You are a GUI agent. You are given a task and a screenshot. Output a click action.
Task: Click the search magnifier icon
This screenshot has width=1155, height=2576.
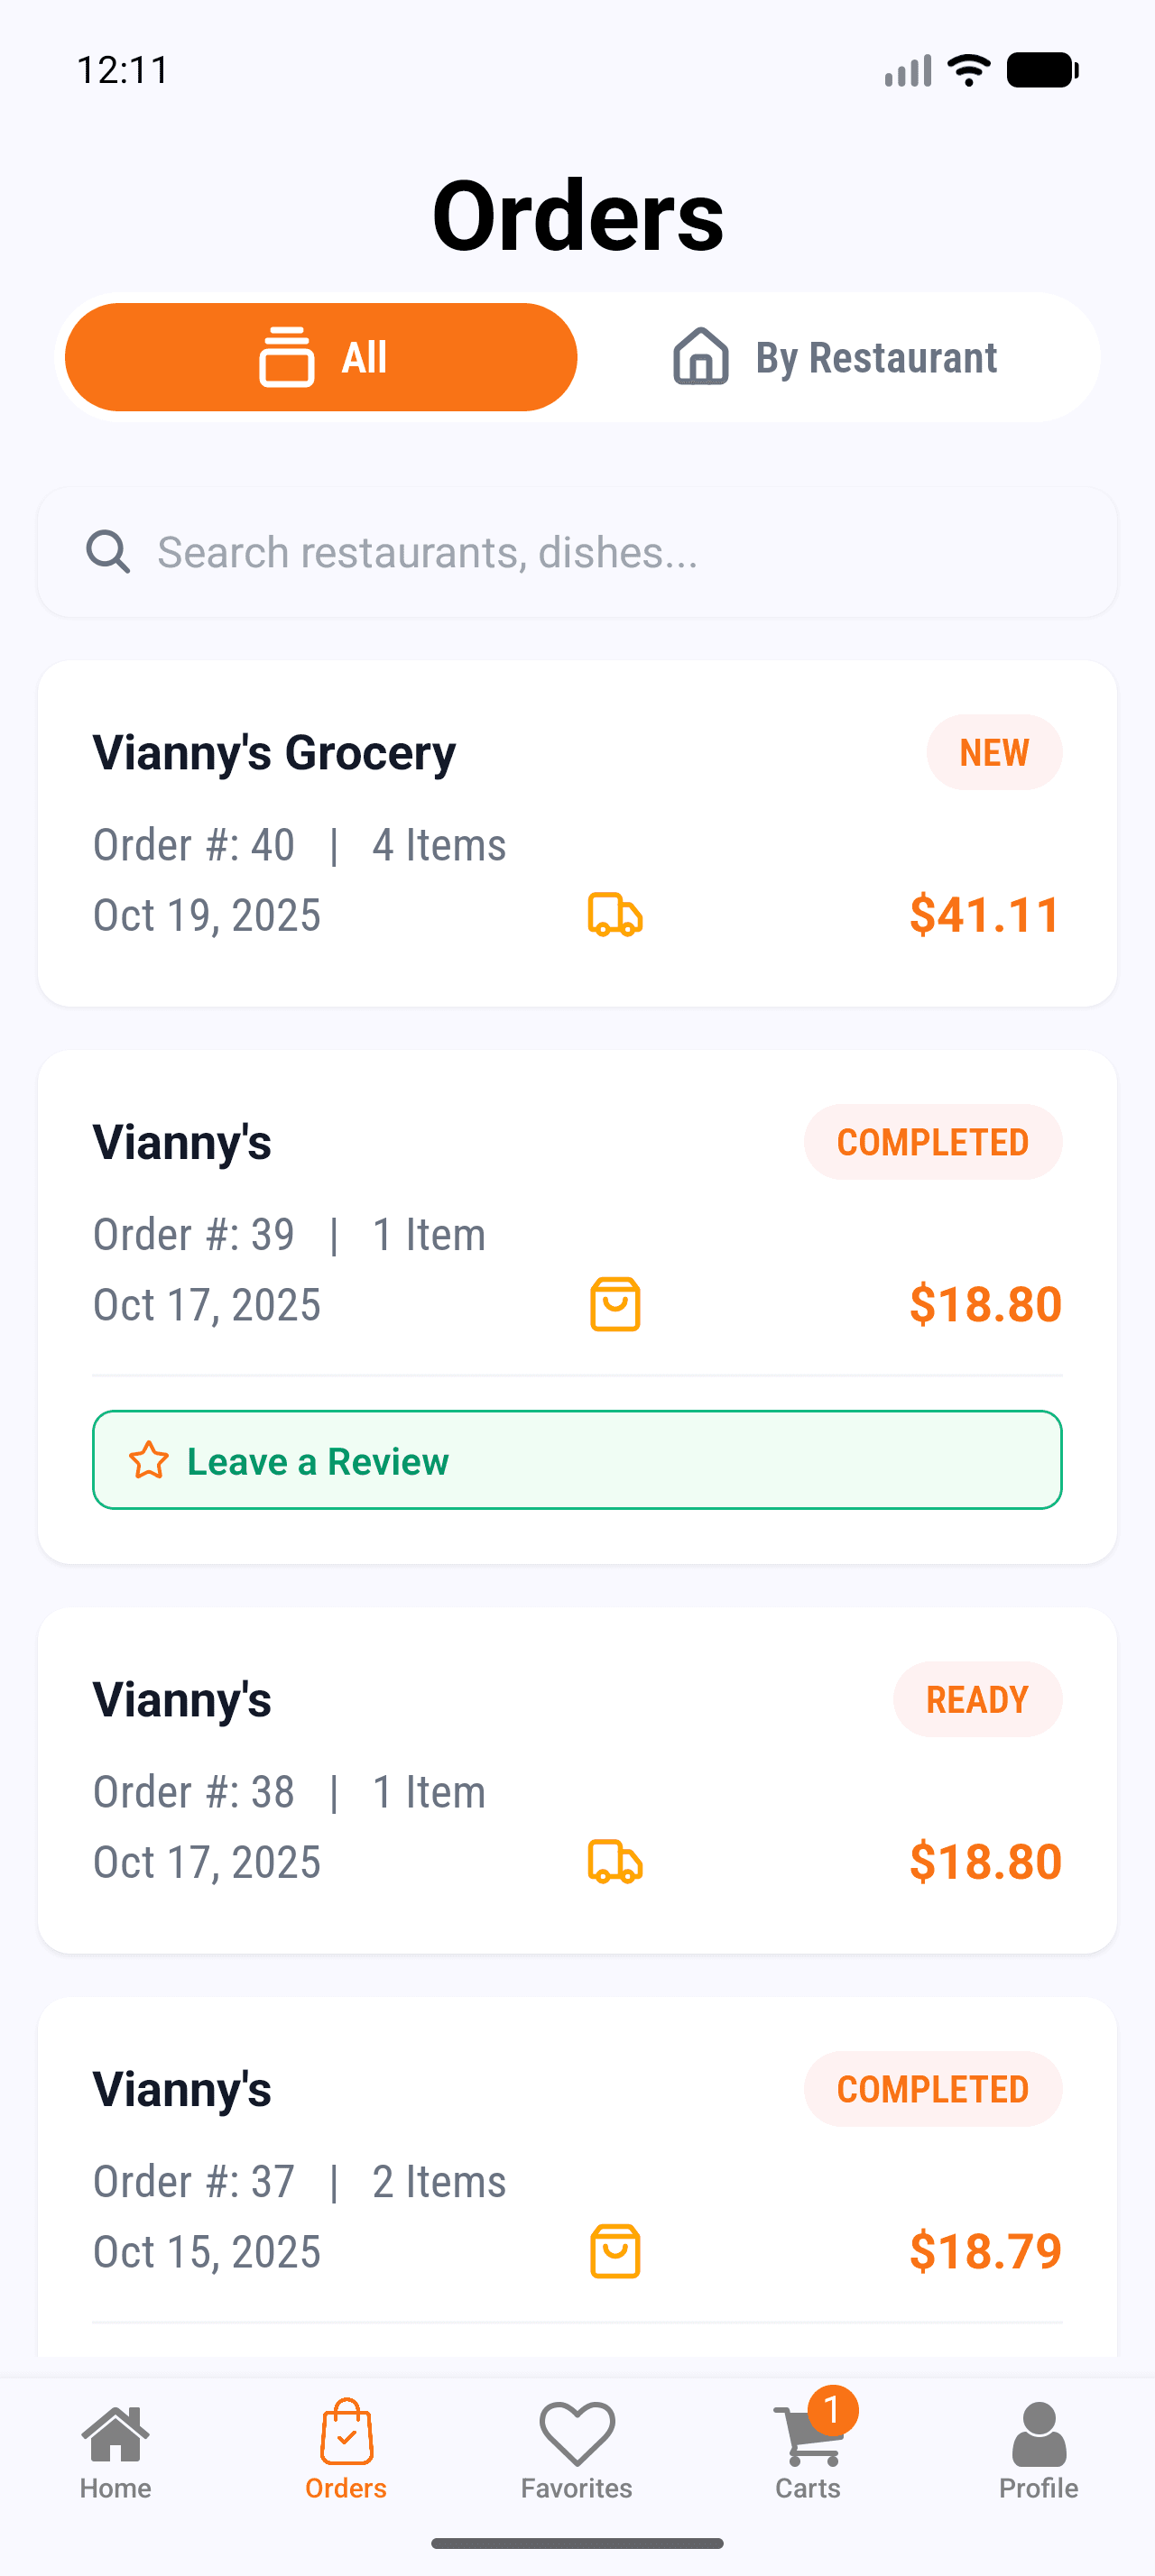point(108,552)
